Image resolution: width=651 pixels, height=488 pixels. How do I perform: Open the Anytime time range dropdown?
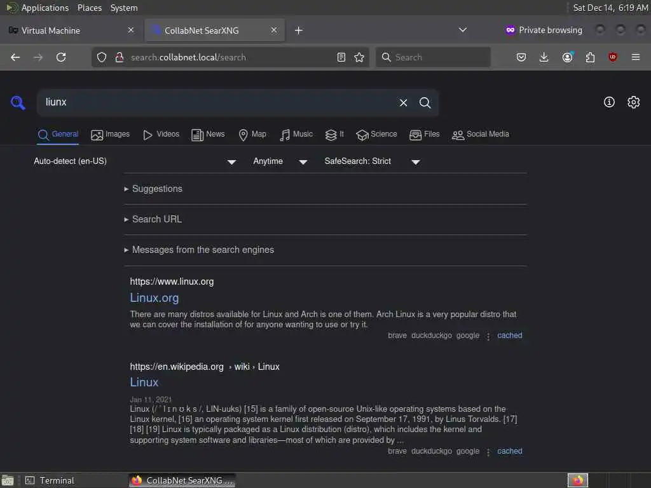coord(280,161)
